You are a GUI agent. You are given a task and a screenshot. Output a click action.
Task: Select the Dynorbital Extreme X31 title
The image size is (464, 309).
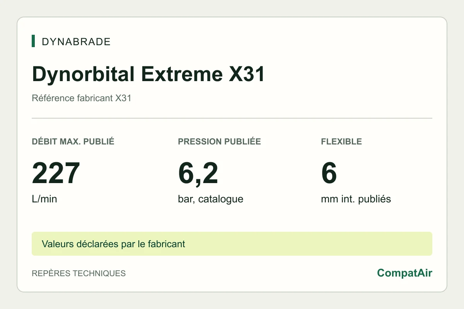coord(148,74)
